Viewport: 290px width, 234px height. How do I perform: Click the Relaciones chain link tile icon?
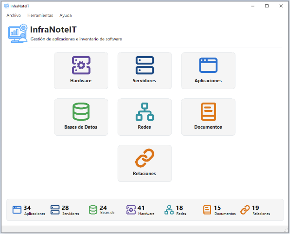point(145,158)
